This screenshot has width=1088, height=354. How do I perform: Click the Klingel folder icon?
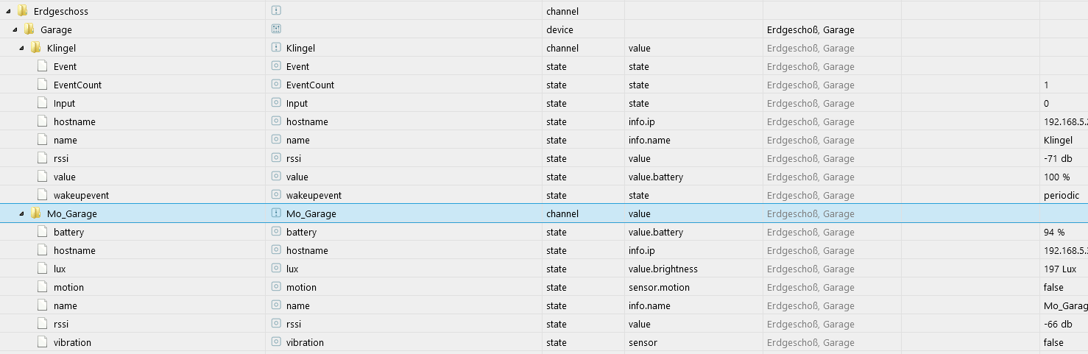click(35, 48)
